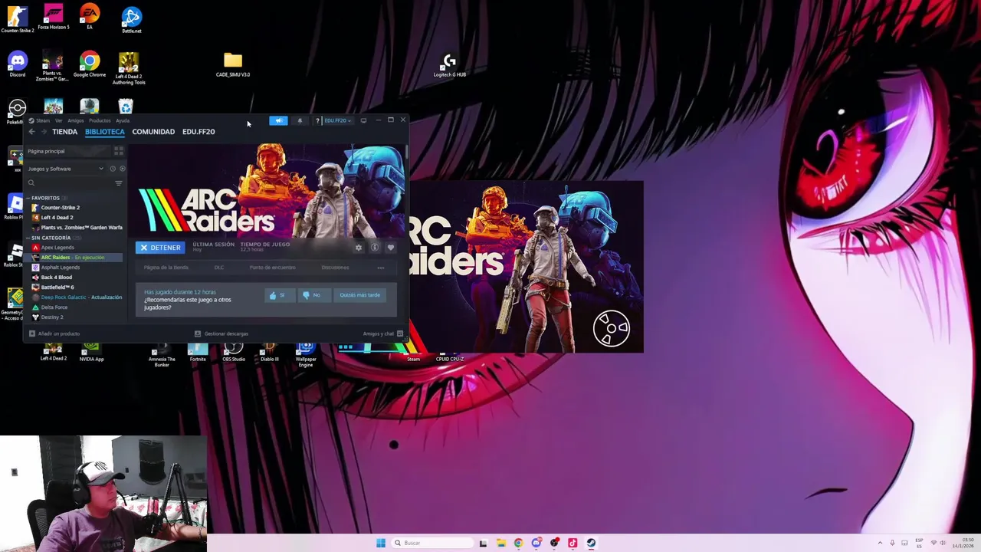Open EDU.FF20 account dropdown
981x552 pixels.
click(337, 120)
